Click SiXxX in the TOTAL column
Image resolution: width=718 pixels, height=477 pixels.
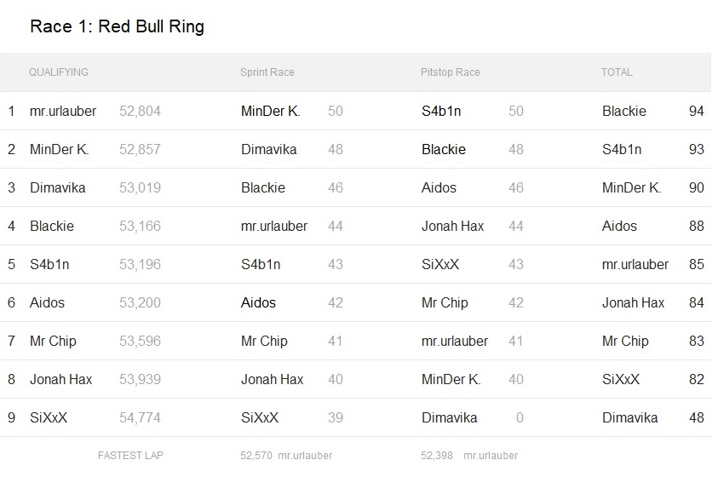coord(620,380)
